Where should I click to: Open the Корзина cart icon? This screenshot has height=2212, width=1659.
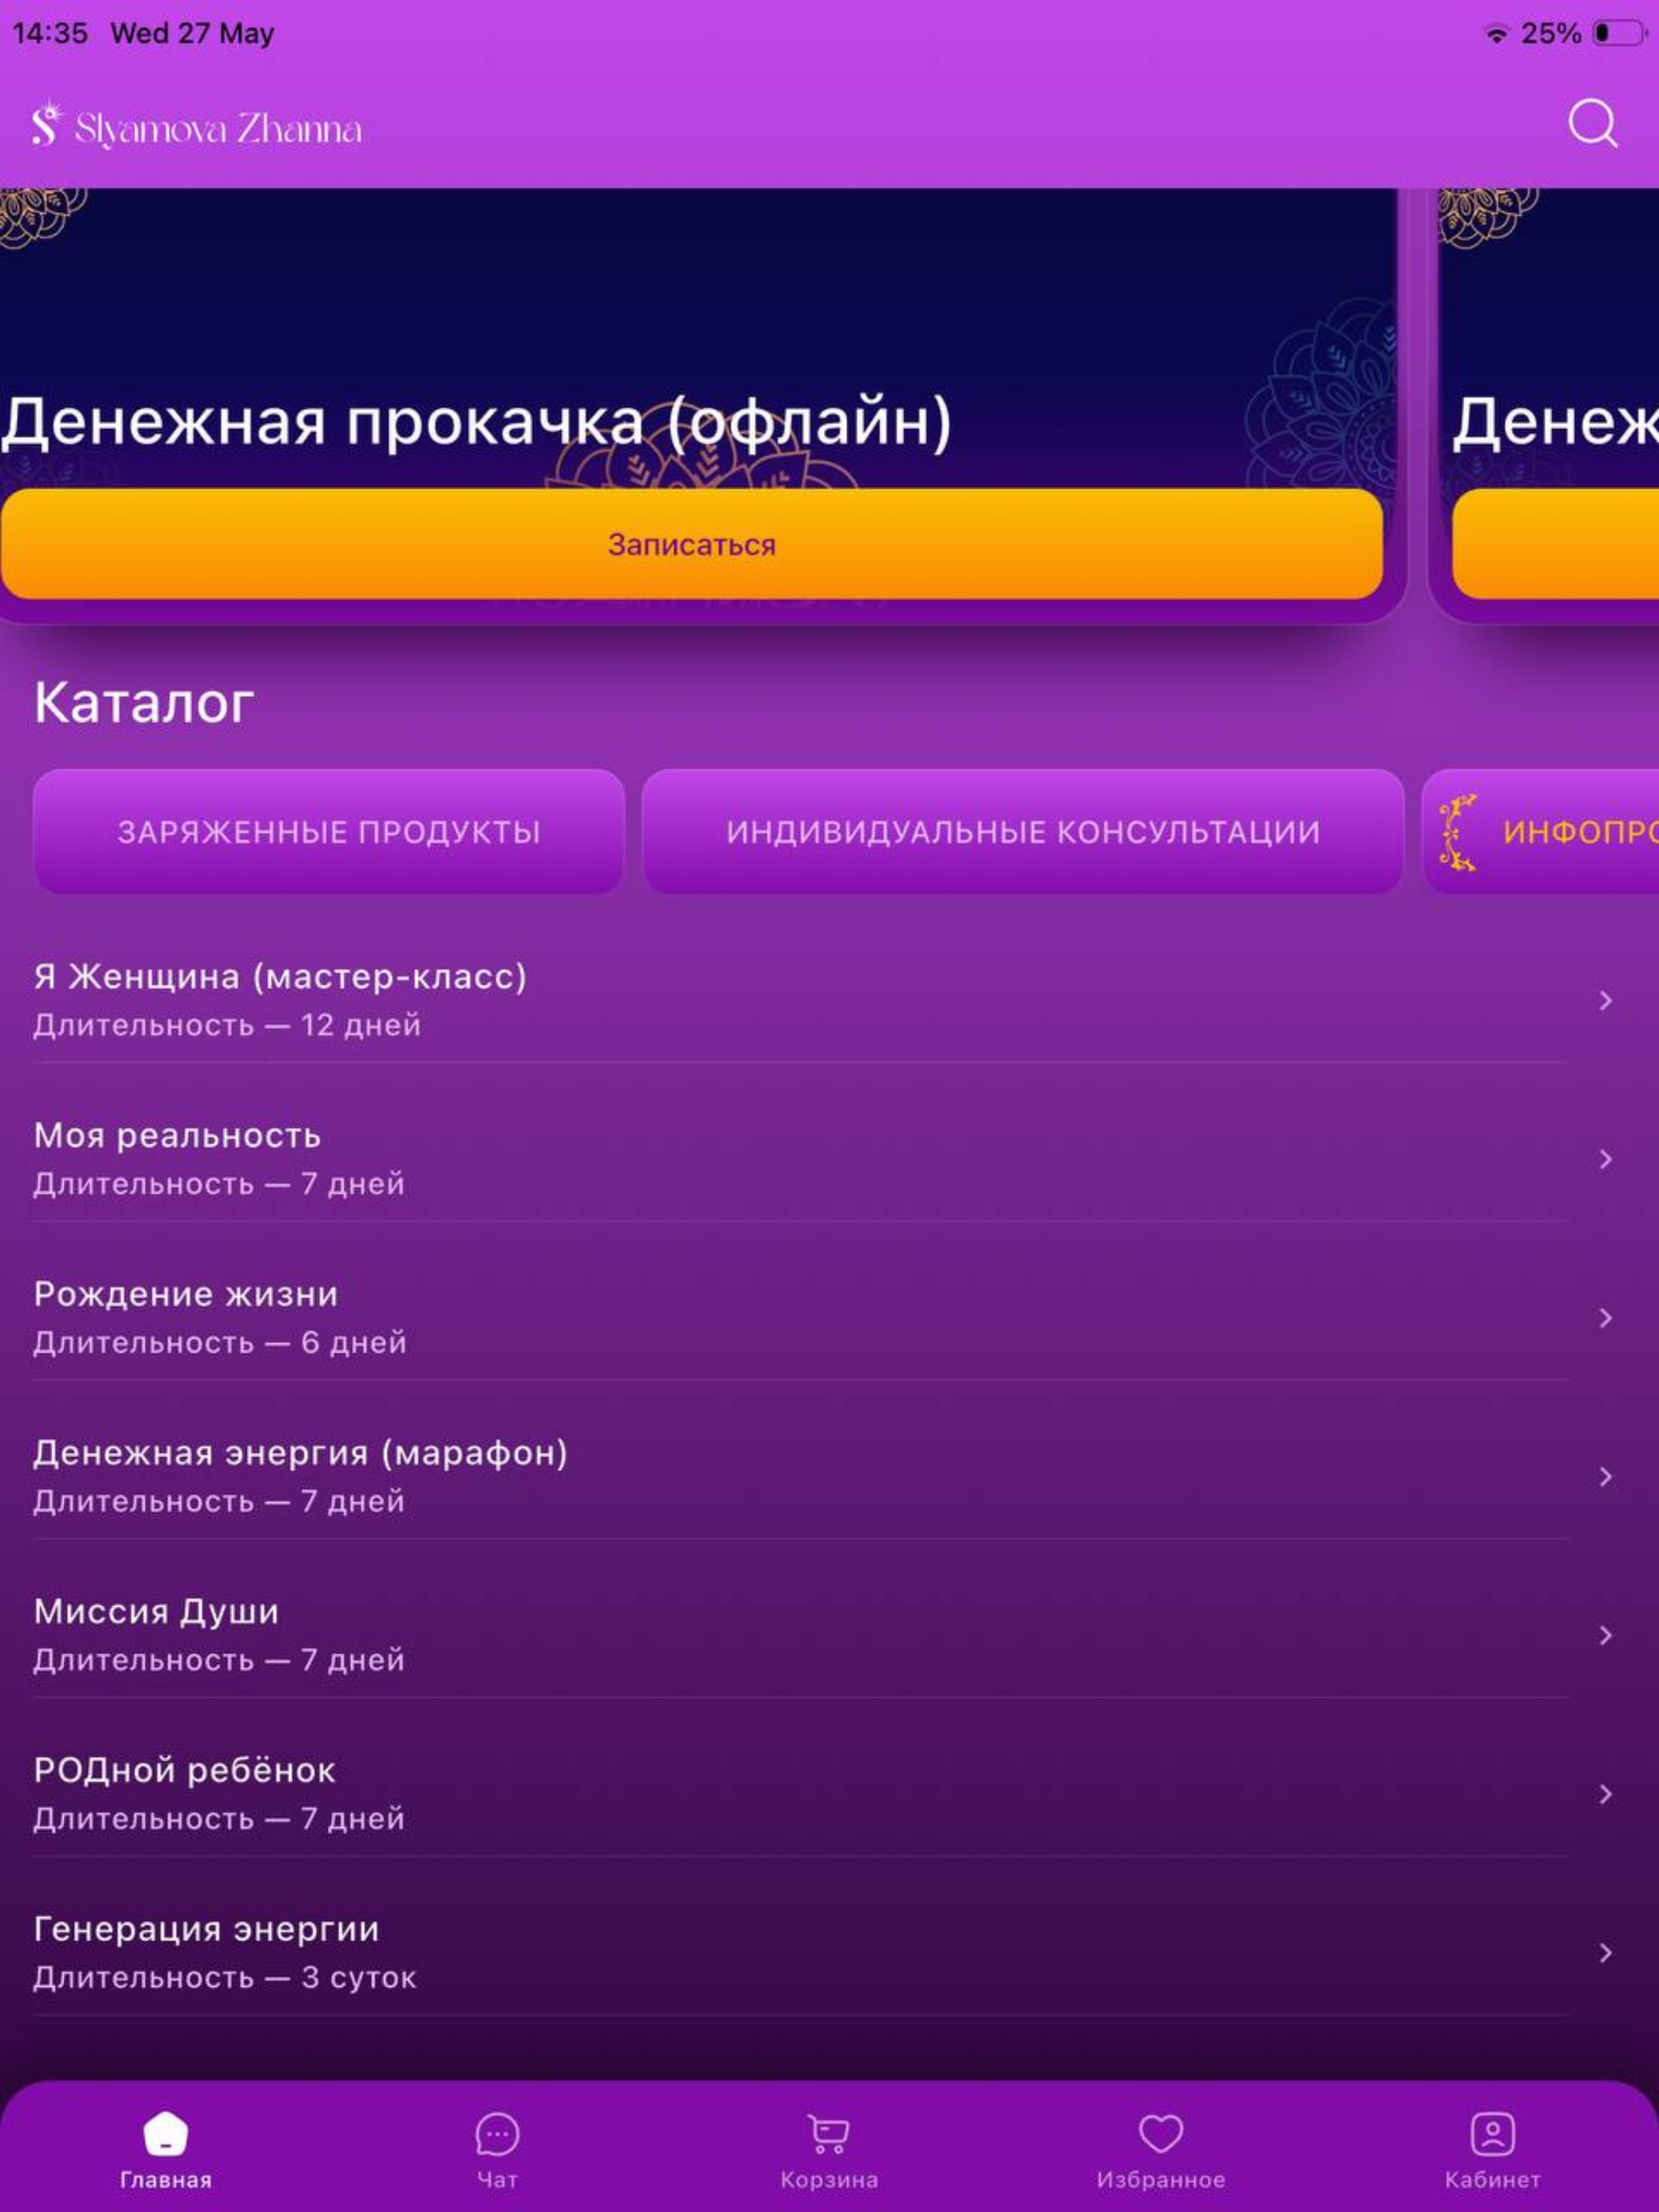click(829, 2134)
